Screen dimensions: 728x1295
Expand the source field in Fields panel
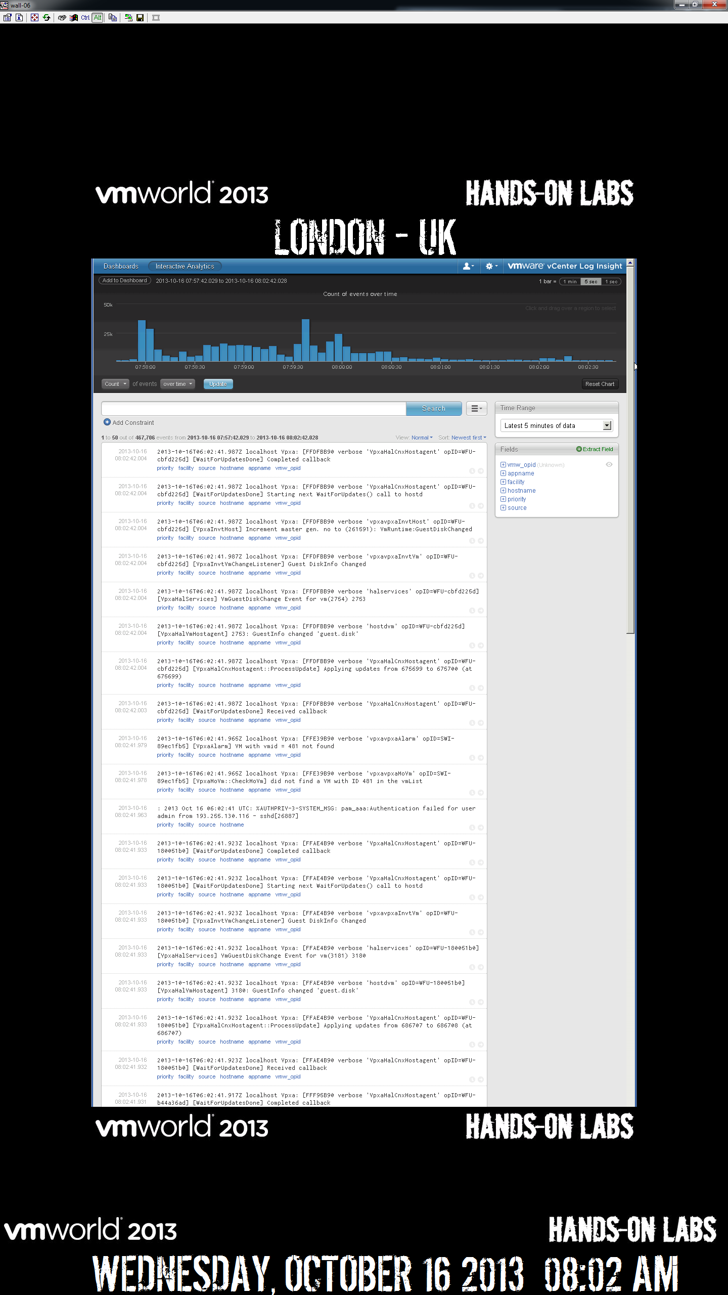[503, 507]
